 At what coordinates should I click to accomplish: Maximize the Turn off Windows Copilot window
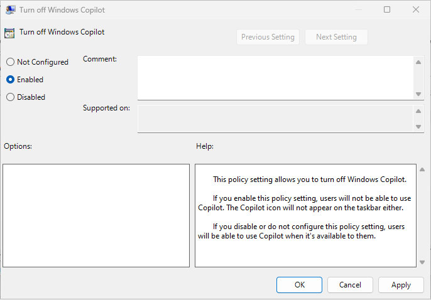[387, 9]
